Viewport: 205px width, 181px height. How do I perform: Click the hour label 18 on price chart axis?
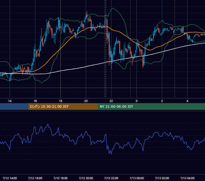(x=61, y=101)
